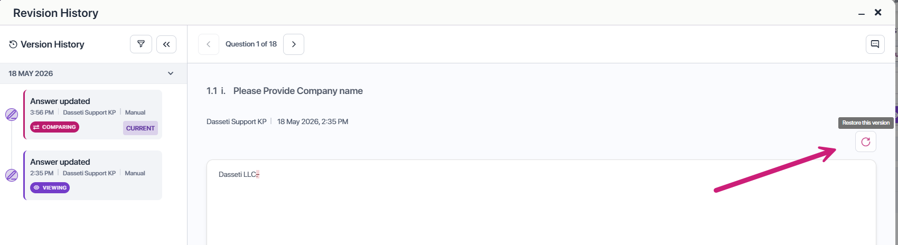This screenshot has height=245, width=898.
Task: Click the Please Provide Company name question title
Action: [298, 91]
